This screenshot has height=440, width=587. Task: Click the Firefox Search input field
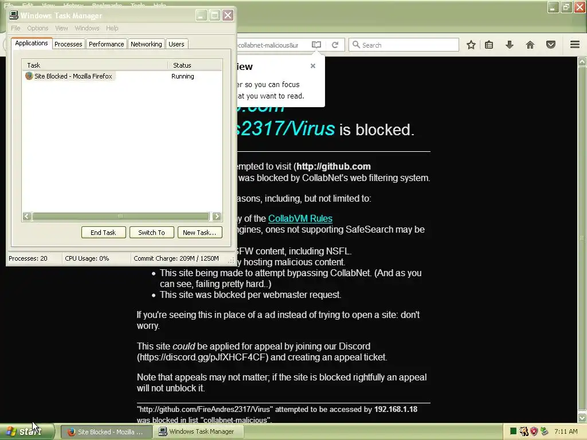coord(404,45)
